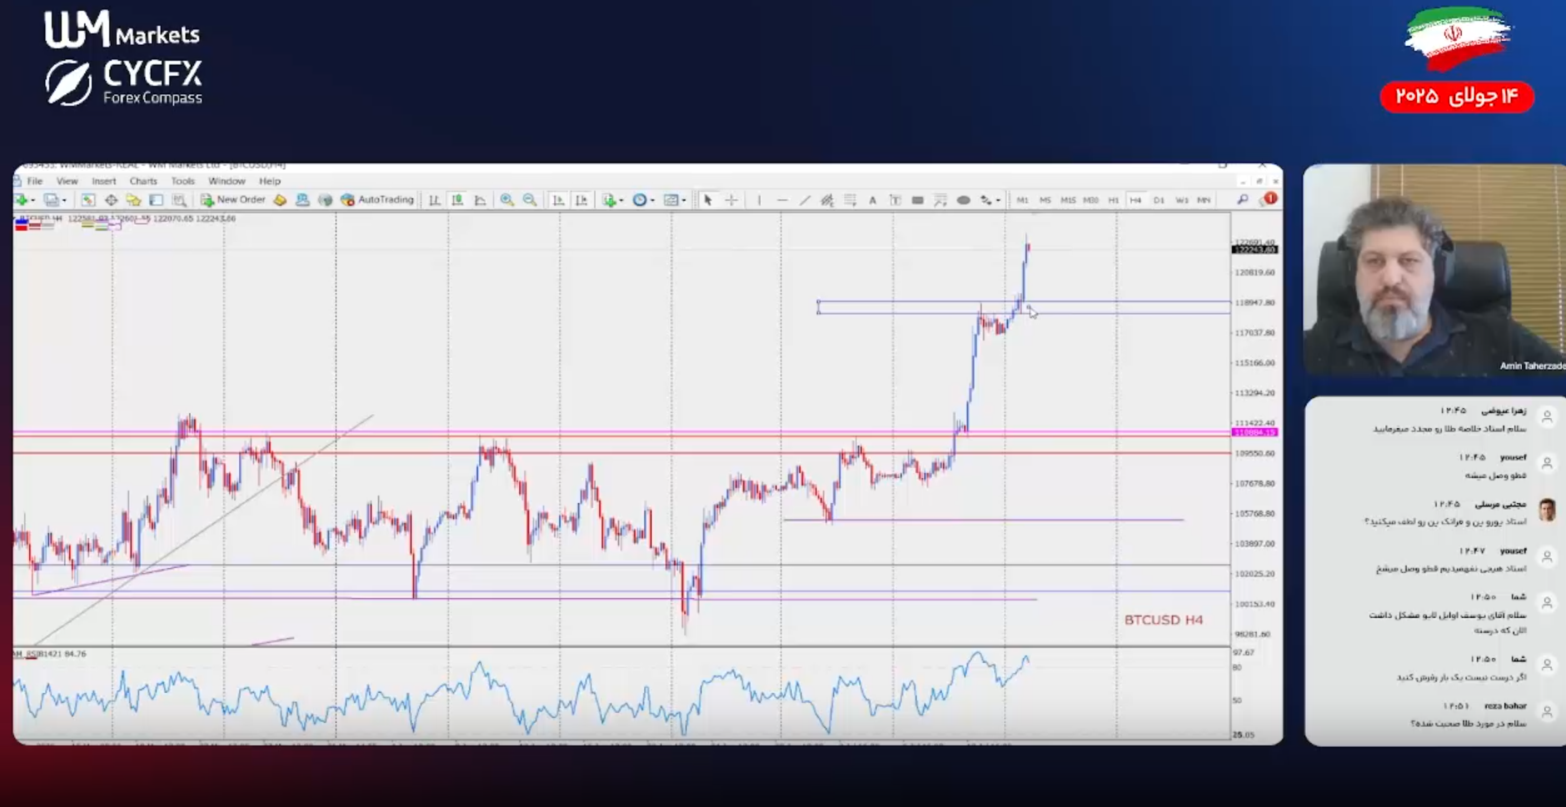The width and height of the screenshot is (1566, 807).
Task: Click the Zoom Out magnifier icon
Action: (x=530, y=200)
